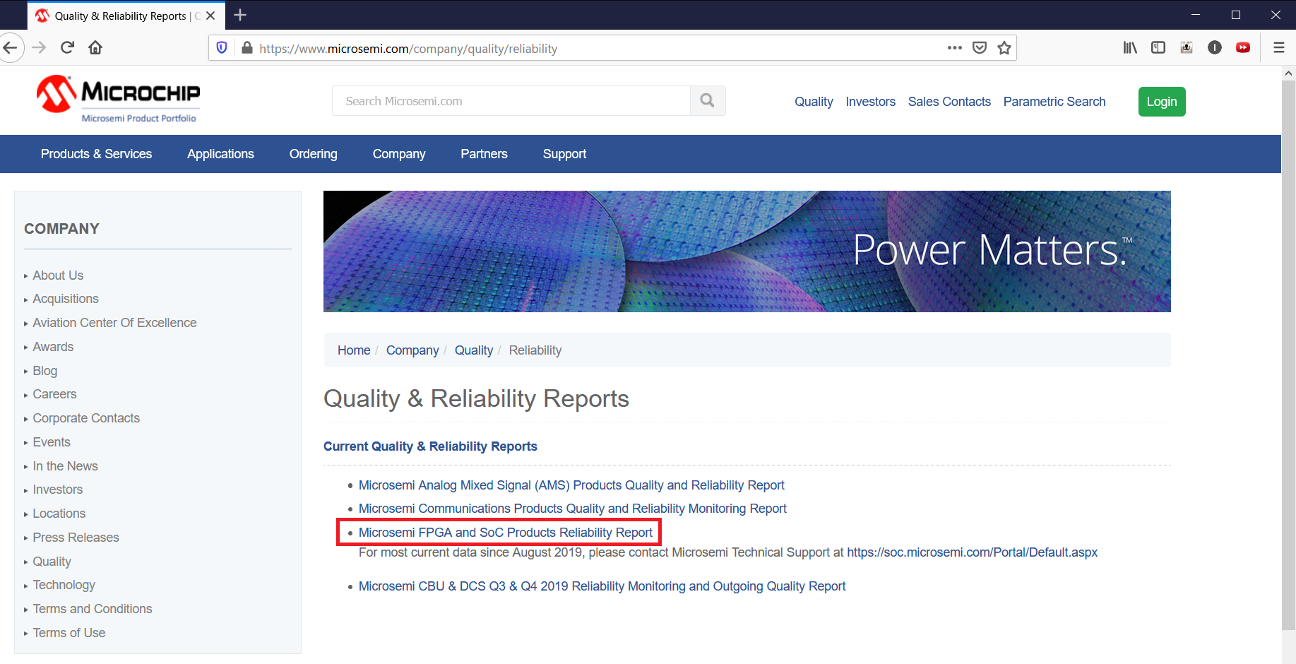Click the Search Microsemi.com input field

pos(511,101)
